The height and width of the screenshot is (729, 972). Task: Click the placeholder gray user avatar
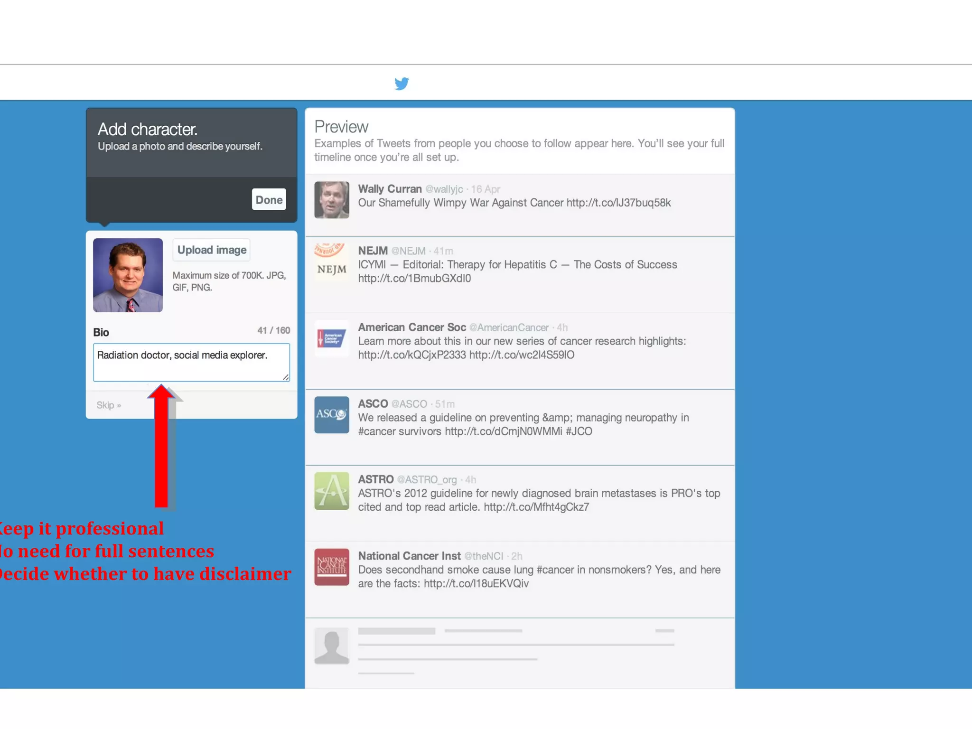[x=332, y=646]
